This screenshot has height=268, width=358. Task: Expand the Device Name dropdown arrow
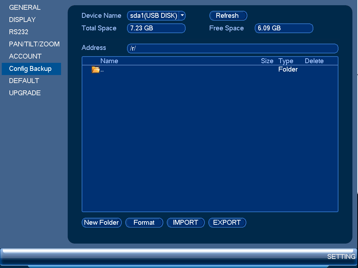pos(182,15)
